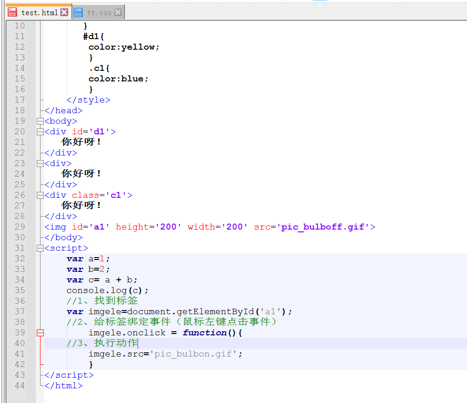This screenshot has height=403, width=467.
Task: Click the 'function' keyword on line 39
Action: click(205, 333)
